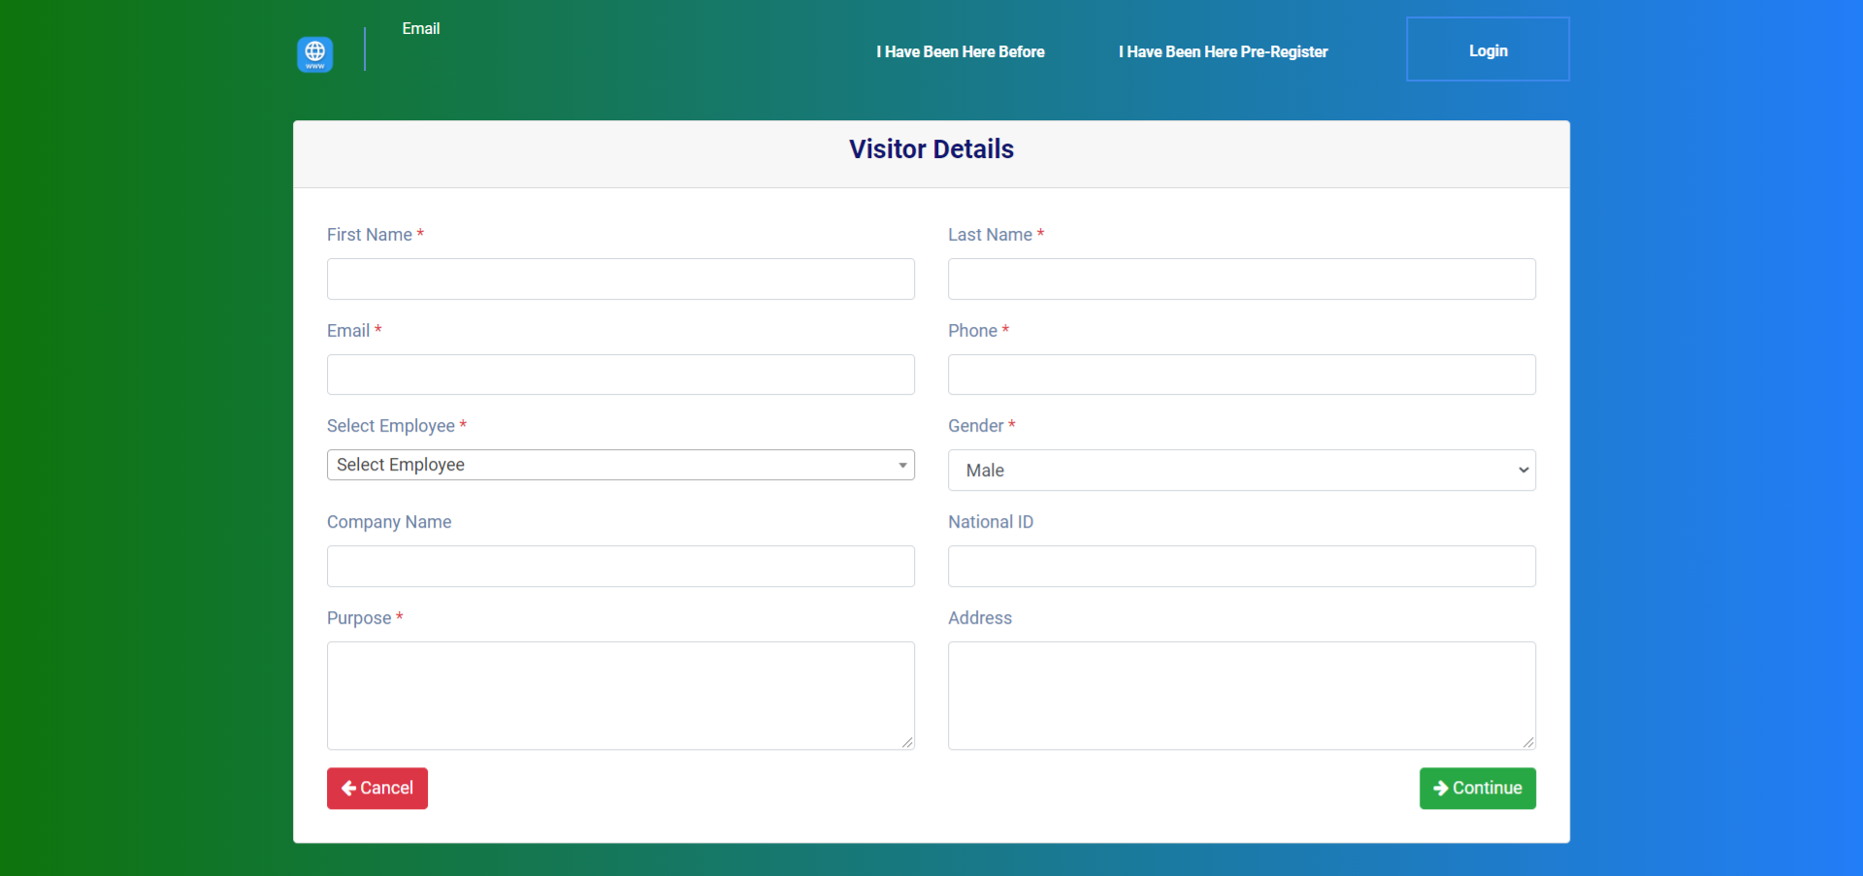Viewport: 1863px width, 876px height.
Task: Grab the Purpose textarea resize handle
Action: point(907,743)
